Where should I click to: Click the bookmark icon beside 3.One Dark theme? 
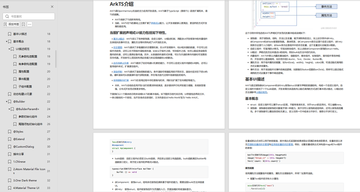tap(9, 180)
